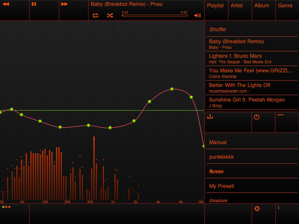Play You Make Me Feel track

[252, 73]
